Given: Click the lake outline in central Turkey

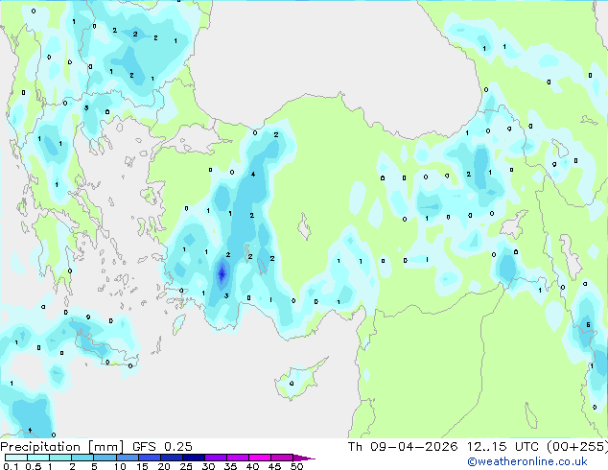Looking at the screenshot, I should (x=304, y=227).
